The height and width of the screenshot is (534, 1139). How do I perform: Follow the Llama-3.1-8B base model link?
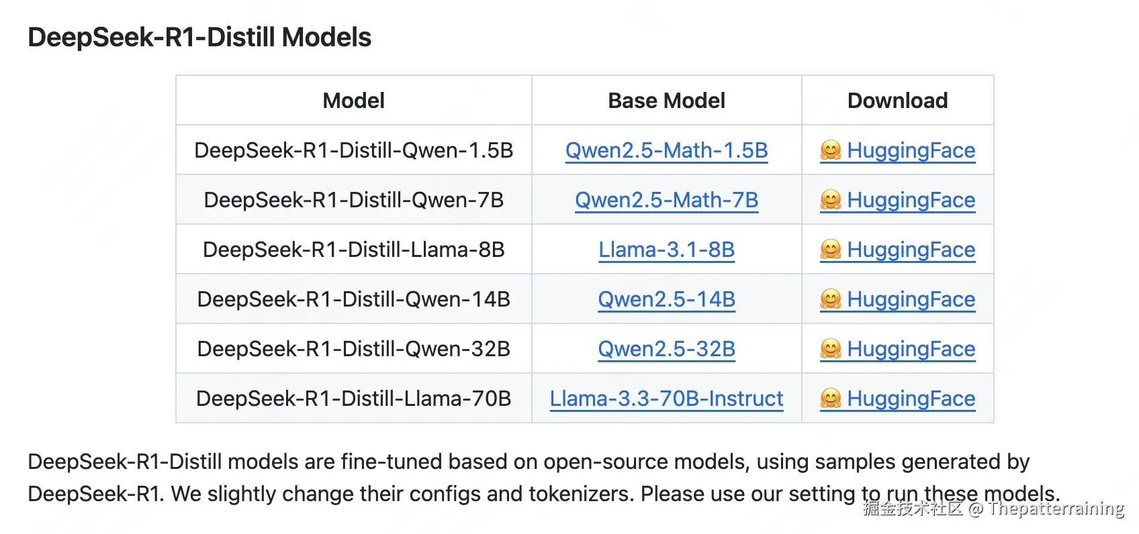point(666,250)
